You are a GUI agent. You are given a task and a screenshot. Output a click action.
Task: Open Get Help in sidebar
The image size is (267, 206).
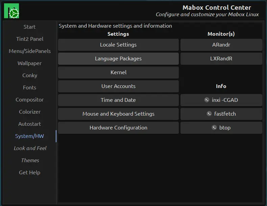pyautogui.click(x=30, y=173)
